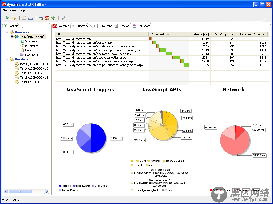Select the downloads_overview.aspx URL row
This screenshot has width=273, height=204.
pos(162,54)
